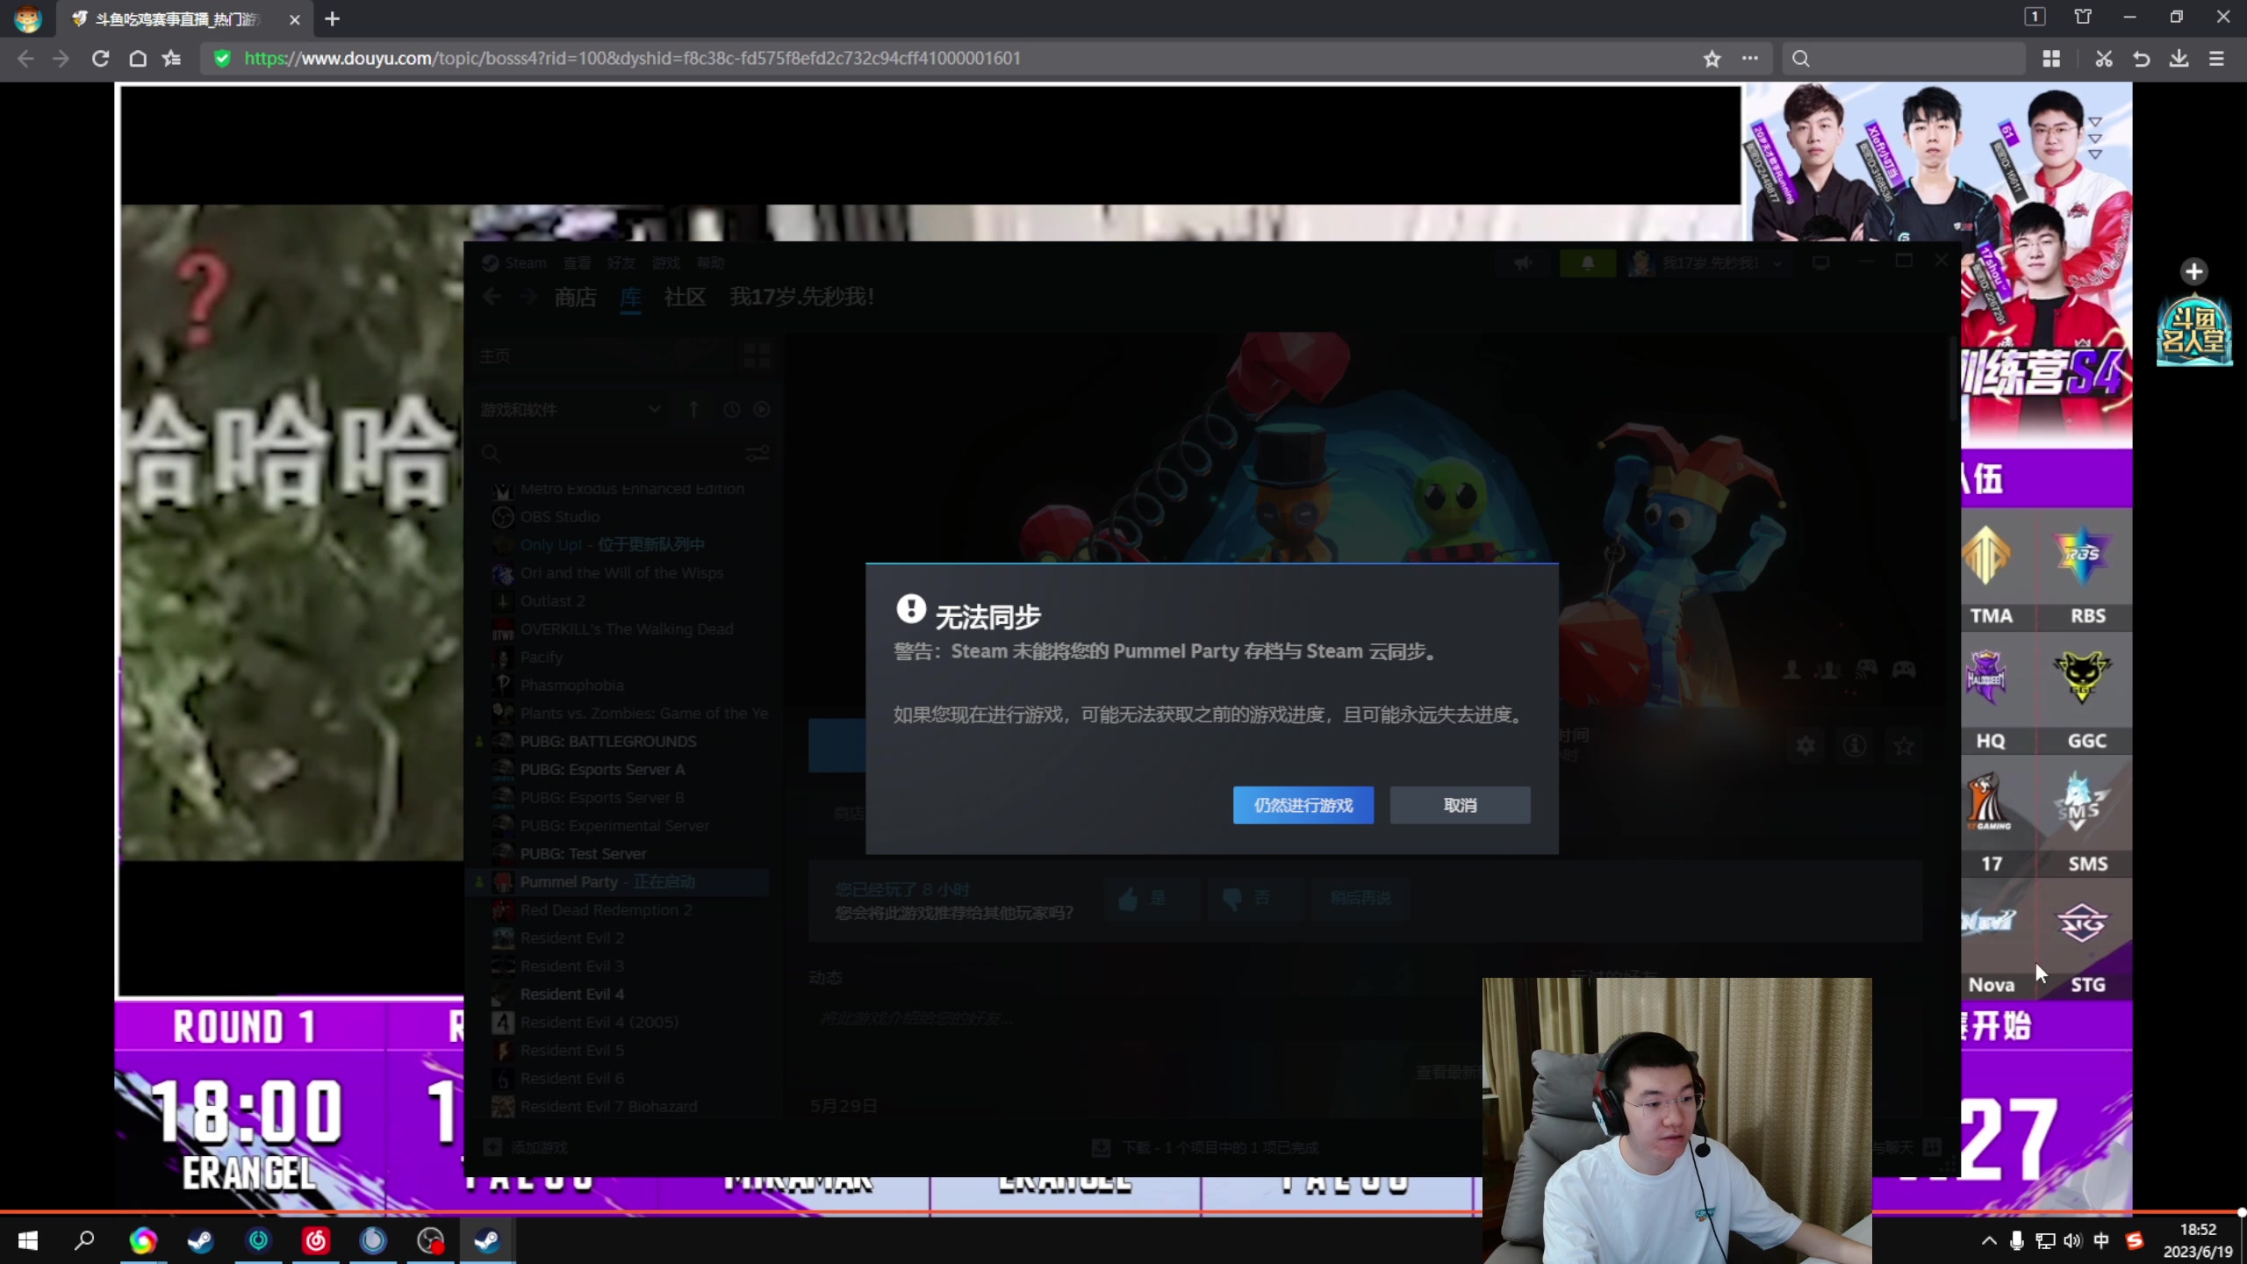Open a new browser tab
Viewport: 2247px width, 1264px height.
coord(332,18)
